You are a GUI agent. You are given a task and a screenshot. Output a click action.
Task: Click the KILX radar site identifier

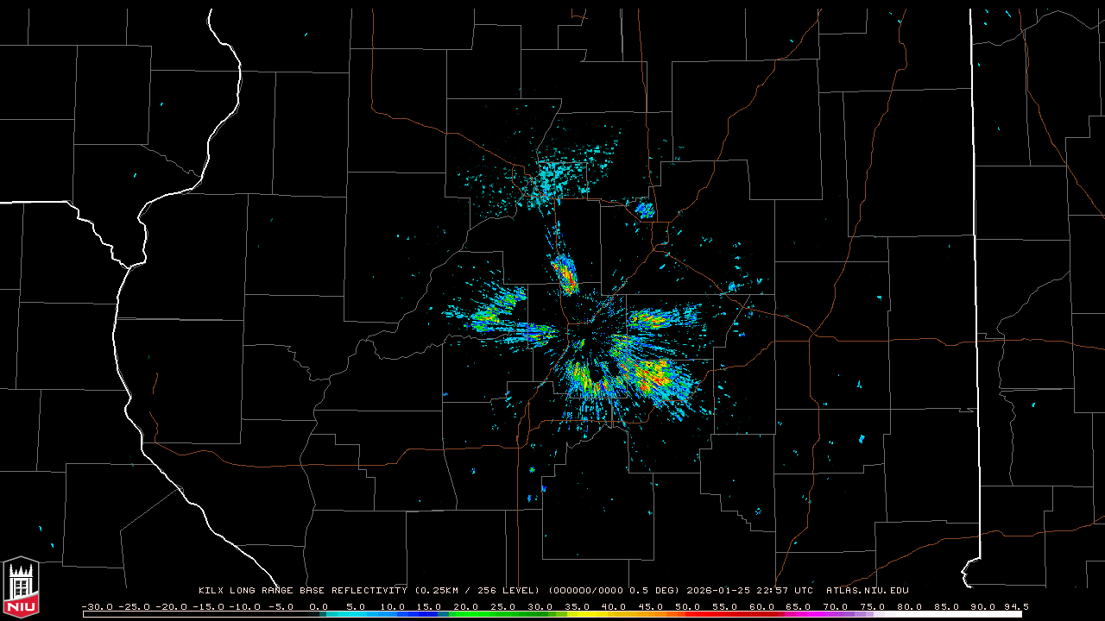212,591
